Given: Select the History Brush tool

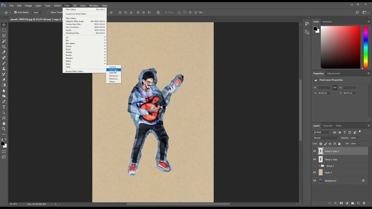Looking at the screenshot, I should pos(4,74).
